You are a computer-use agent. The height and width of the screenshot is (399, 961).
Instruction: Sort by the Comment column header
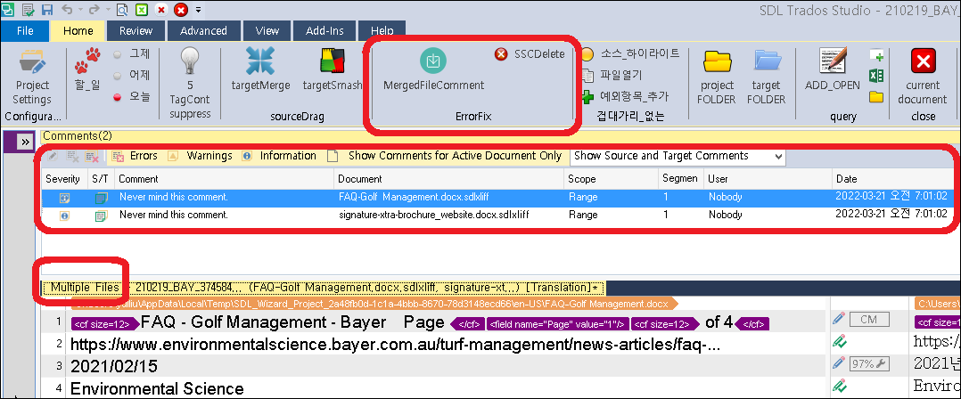click(x=225, y=179)
